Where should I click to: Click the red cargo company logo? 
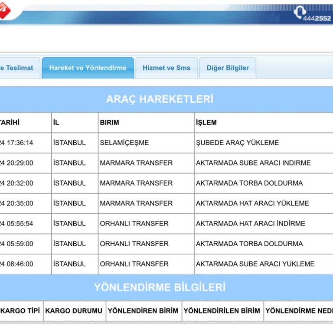pyautogui.click(x=4, y=10)
